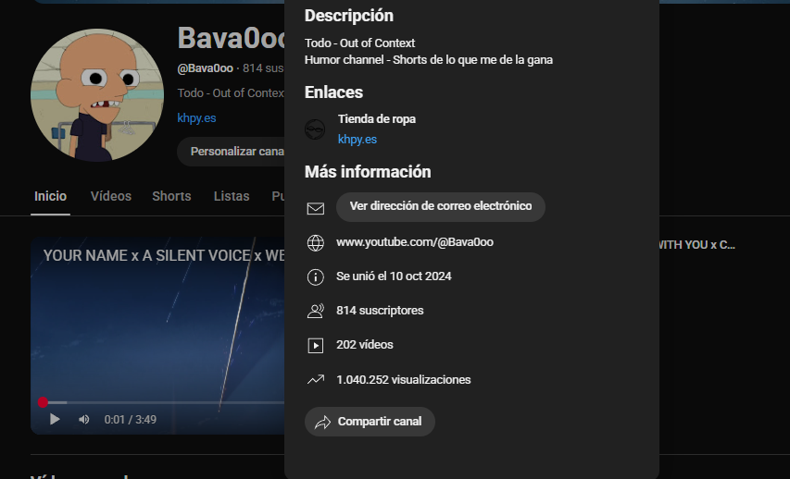The height and width of the screenshot is (479, 790).
Task: Click the 'Se unió el 10 oct 2024' text
Action: coord(394,276)
